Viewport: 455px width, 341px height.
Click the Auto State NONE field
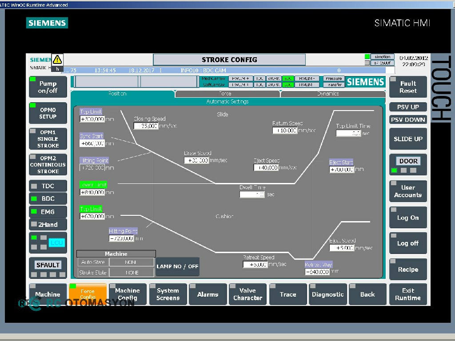pos(132,262)
